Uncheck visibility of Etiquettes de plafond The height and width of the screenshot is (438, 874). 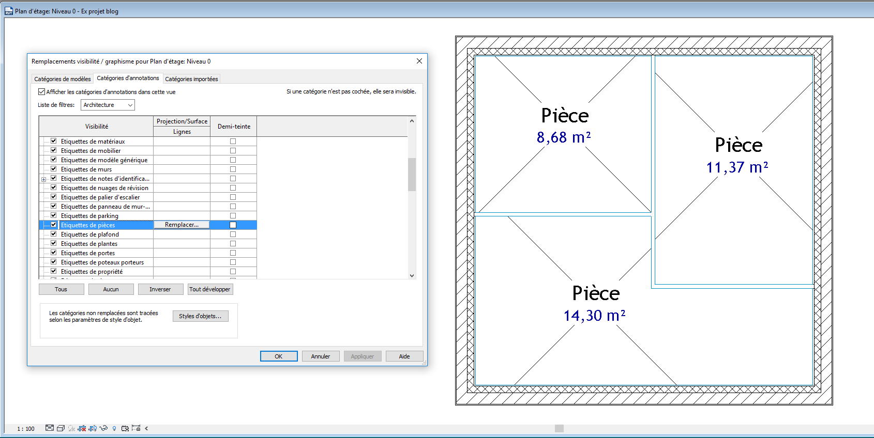coord(53,234)
